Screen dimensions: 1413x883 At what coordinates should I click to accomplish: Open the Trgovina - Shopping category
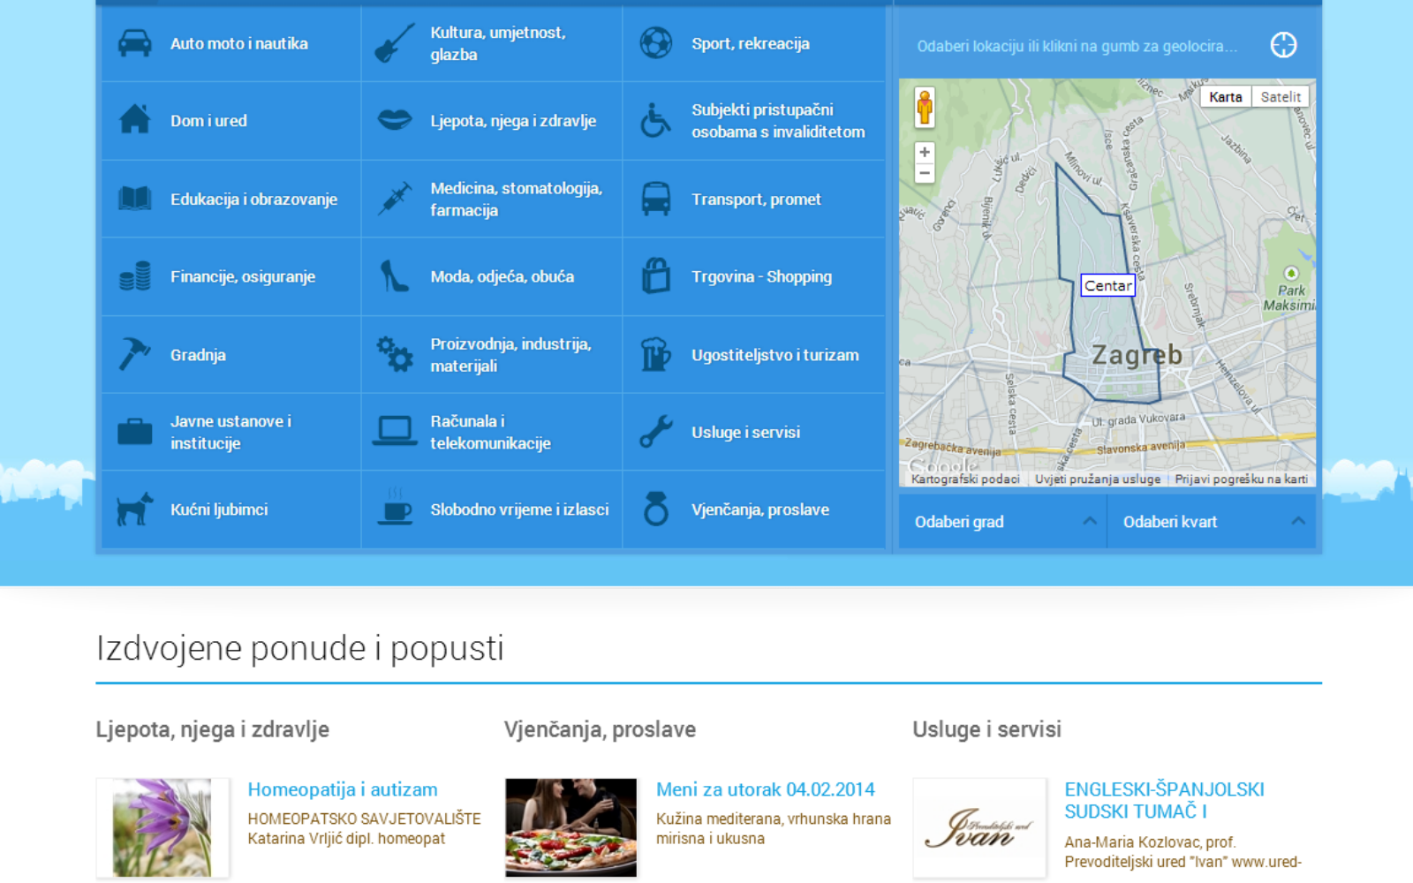click(760, 276)
